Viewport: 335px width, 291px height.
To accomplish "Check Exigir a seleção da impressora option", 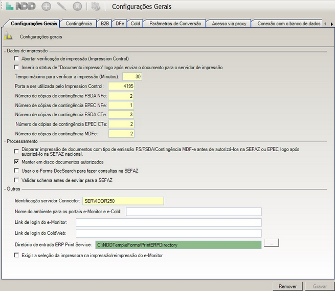I will click(x=17, y=255).
